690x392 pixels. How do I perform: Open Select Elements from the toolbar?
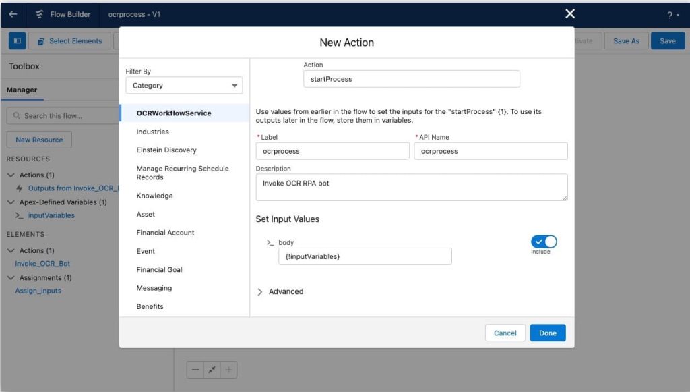coord(69,40)
